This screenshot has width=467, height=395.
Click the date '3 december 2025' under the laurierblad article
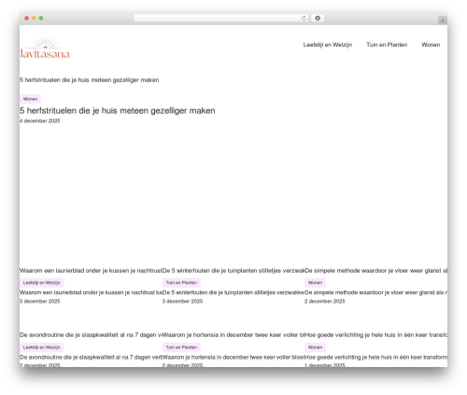pyautogui.click(x=40, y=301)
